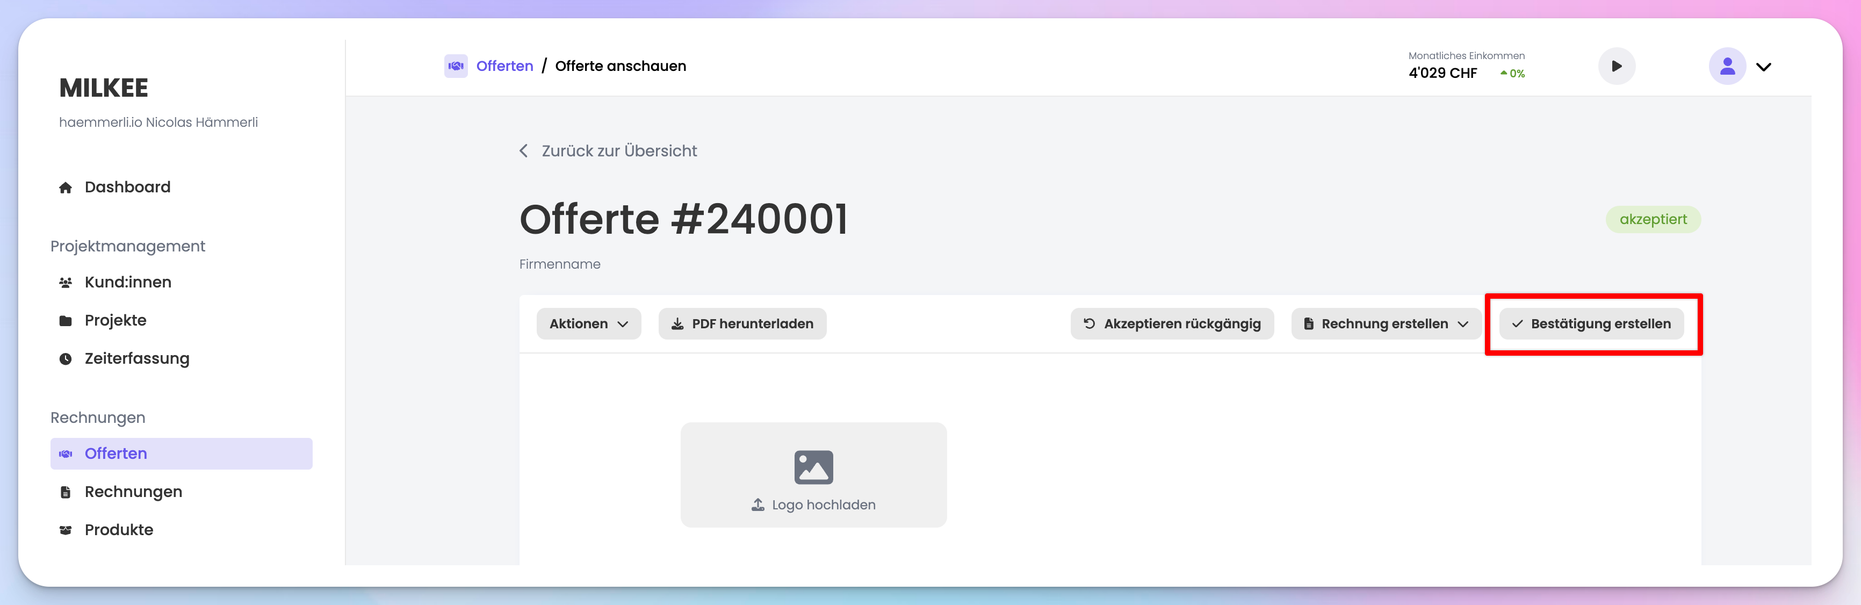
Task: Click Logo hochladen upload area
Action: [813, 475]
